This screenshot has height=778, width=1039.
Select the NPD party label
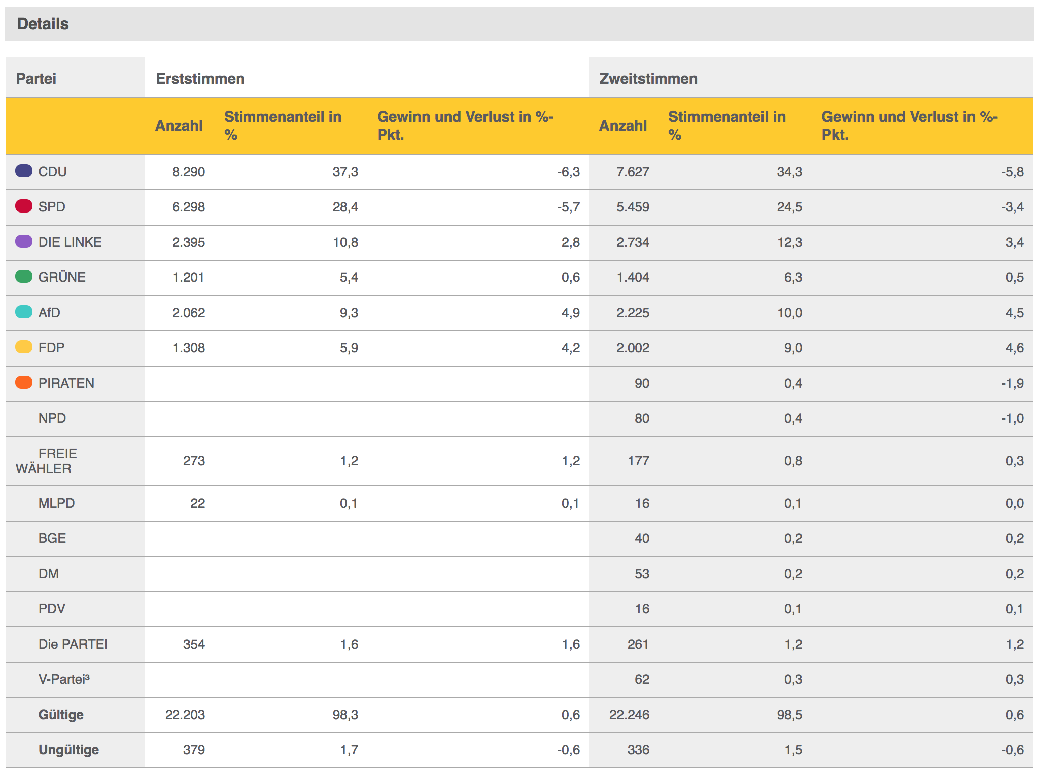[x=52, y=418]
